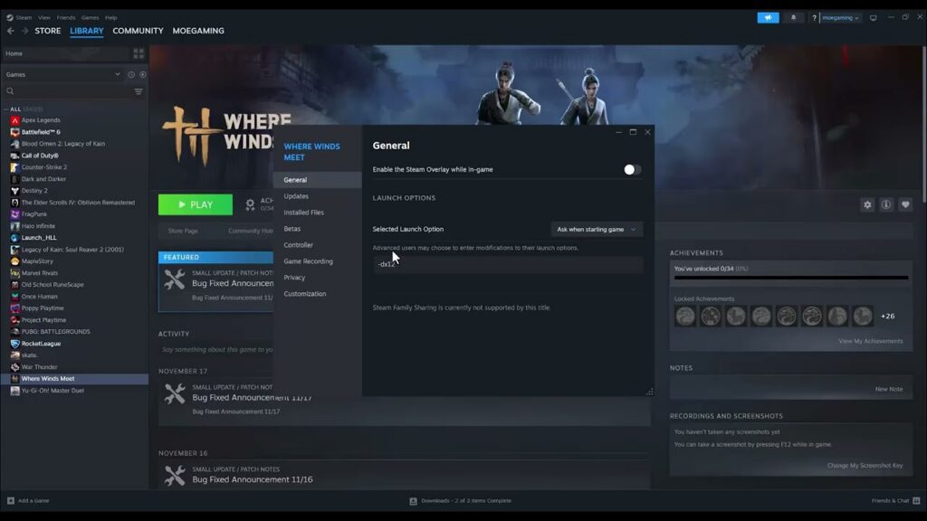Screen dimensions: 927x521
Task: Select Destiny 2 in the library list
Action: click(x=34, y=191)
